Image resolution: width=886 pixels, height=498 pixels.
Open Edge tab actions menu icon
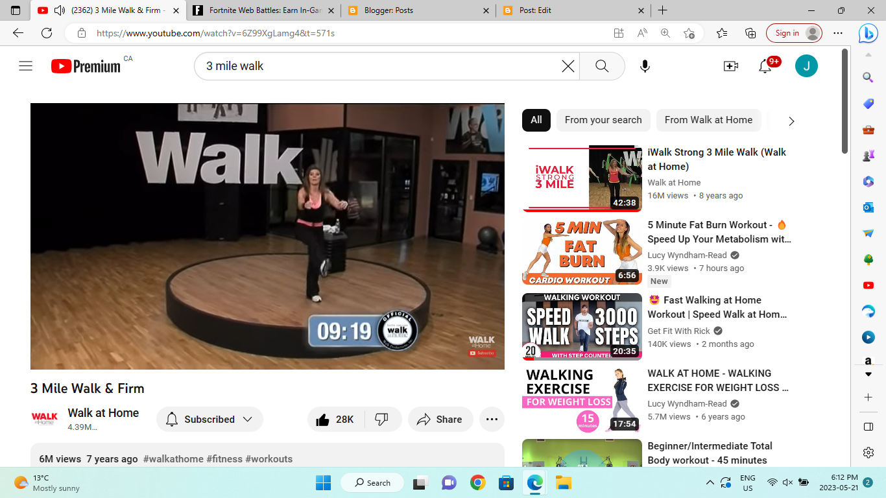tap(16, 10)
